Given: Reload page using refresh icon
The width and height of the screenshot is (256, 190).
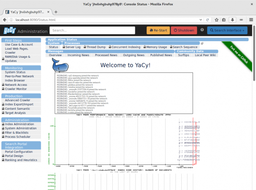Looking at the screenshot, I should [208, 20].
